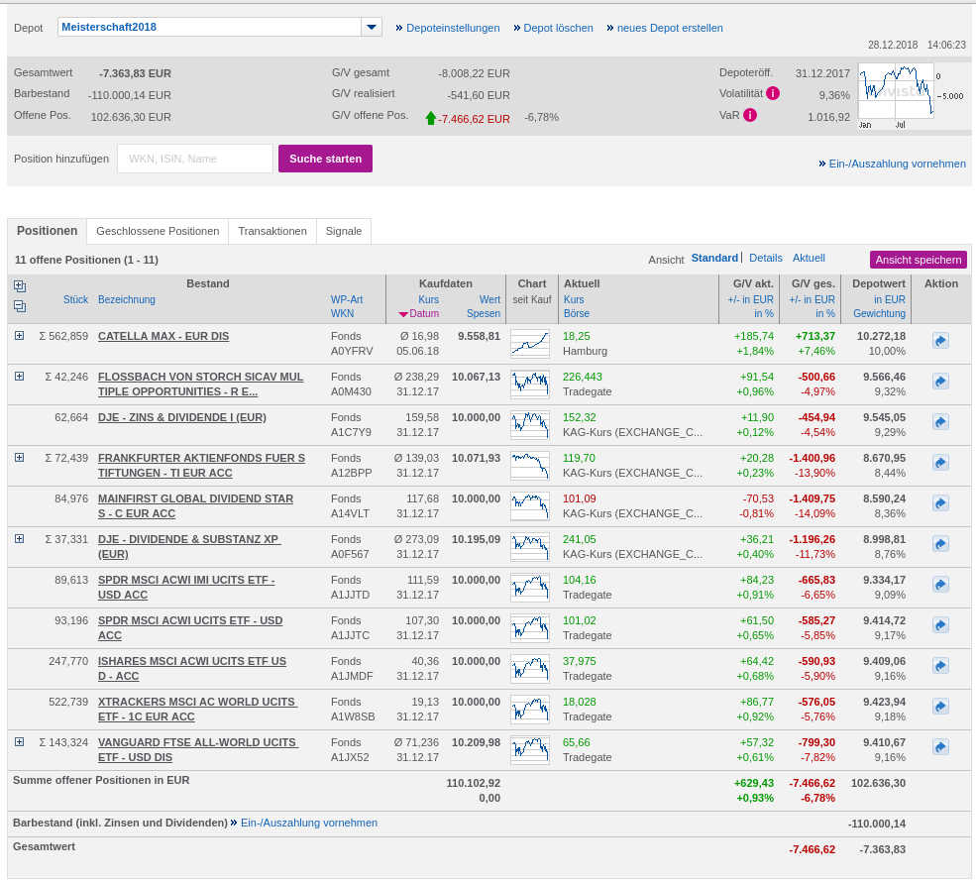This screenshot has height=882, width=976.
Task: Click collapse-all minus icon in table header
Action: [20, 306]
